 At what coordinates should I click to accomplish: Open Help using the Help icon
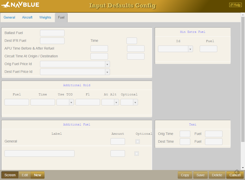click(235, 5)
